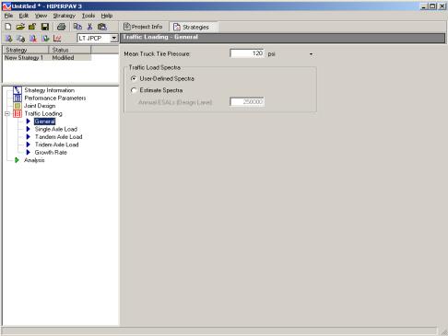Select the User-Defined Spectra radio button

[134, 78]
